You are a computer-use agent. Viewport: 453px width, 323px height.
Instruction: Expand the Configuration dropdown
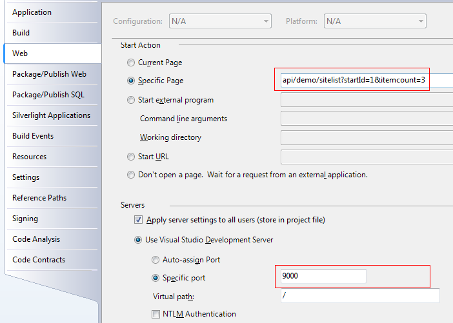219,21
